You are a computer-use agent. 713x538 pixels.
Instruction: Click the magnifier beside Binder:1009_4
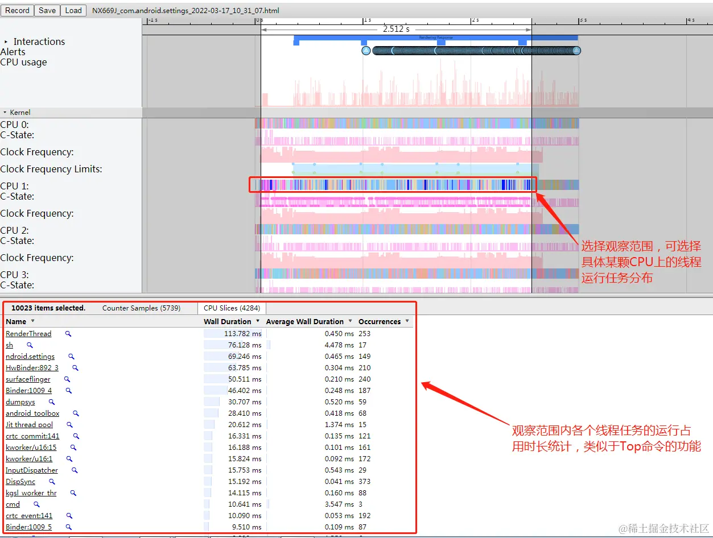(68, 391)
